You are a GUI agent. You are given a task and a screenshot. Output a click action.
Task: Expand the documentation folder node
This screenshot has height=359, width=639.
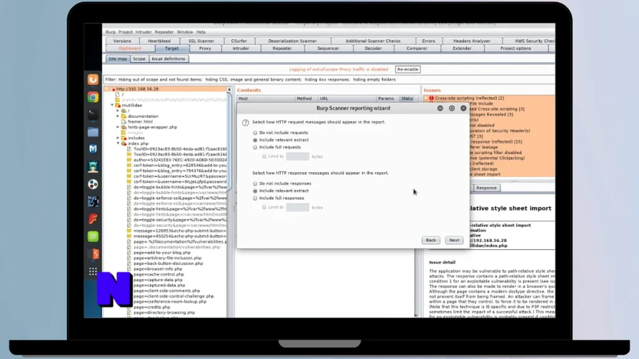tap(118, 117)
